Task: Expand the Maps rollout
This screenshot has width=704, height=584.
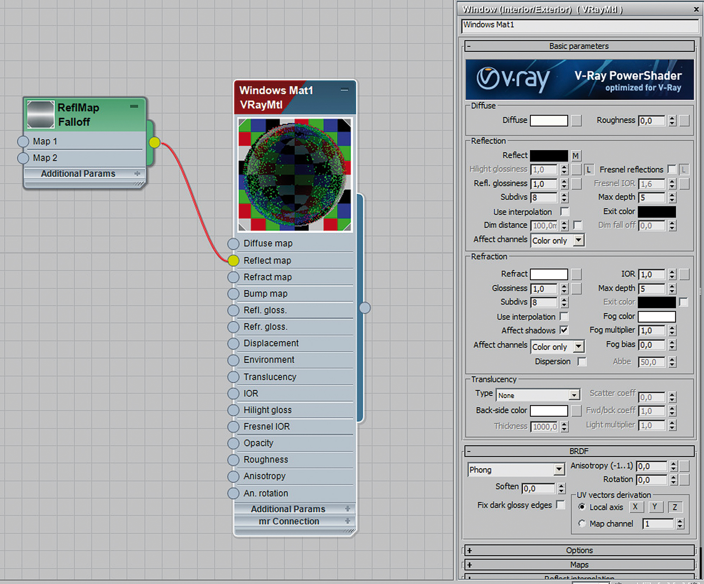Action: pos(579,565)
